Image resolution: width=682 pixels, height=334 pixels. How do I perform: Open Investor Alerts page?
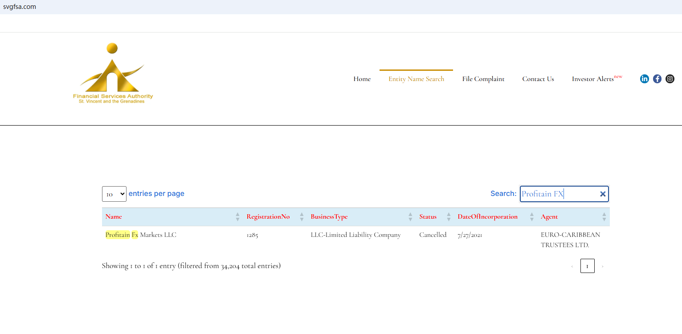coord(593,79)
